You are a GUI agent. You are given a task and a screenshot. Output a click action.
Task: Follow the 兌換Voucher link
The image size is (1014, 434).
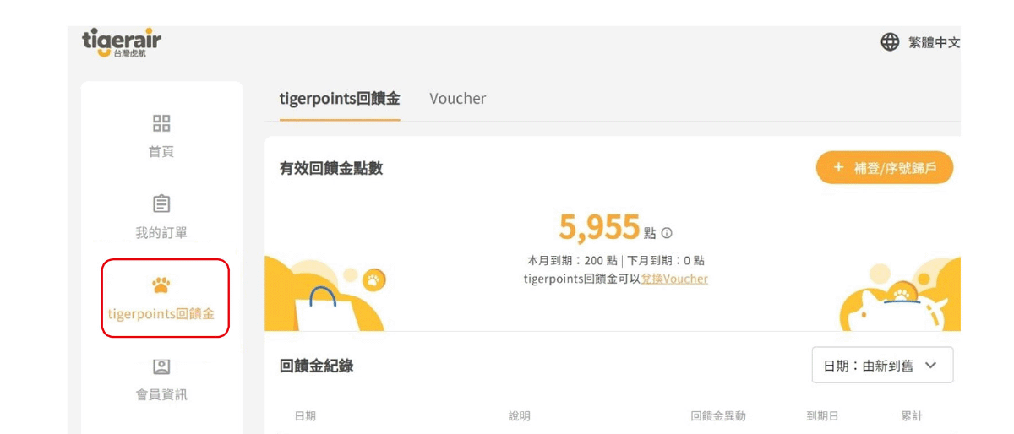click(x=674, y=279)
